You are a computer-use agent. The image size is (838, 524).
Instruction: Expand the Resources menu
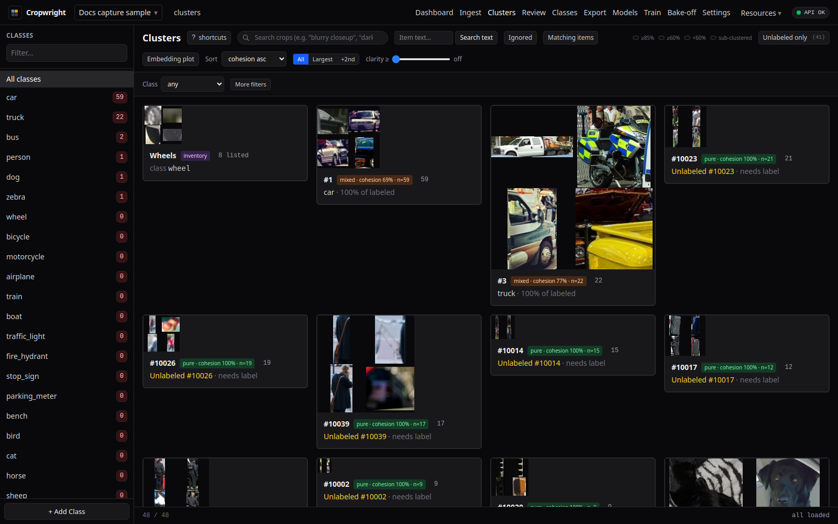[760, 13]
